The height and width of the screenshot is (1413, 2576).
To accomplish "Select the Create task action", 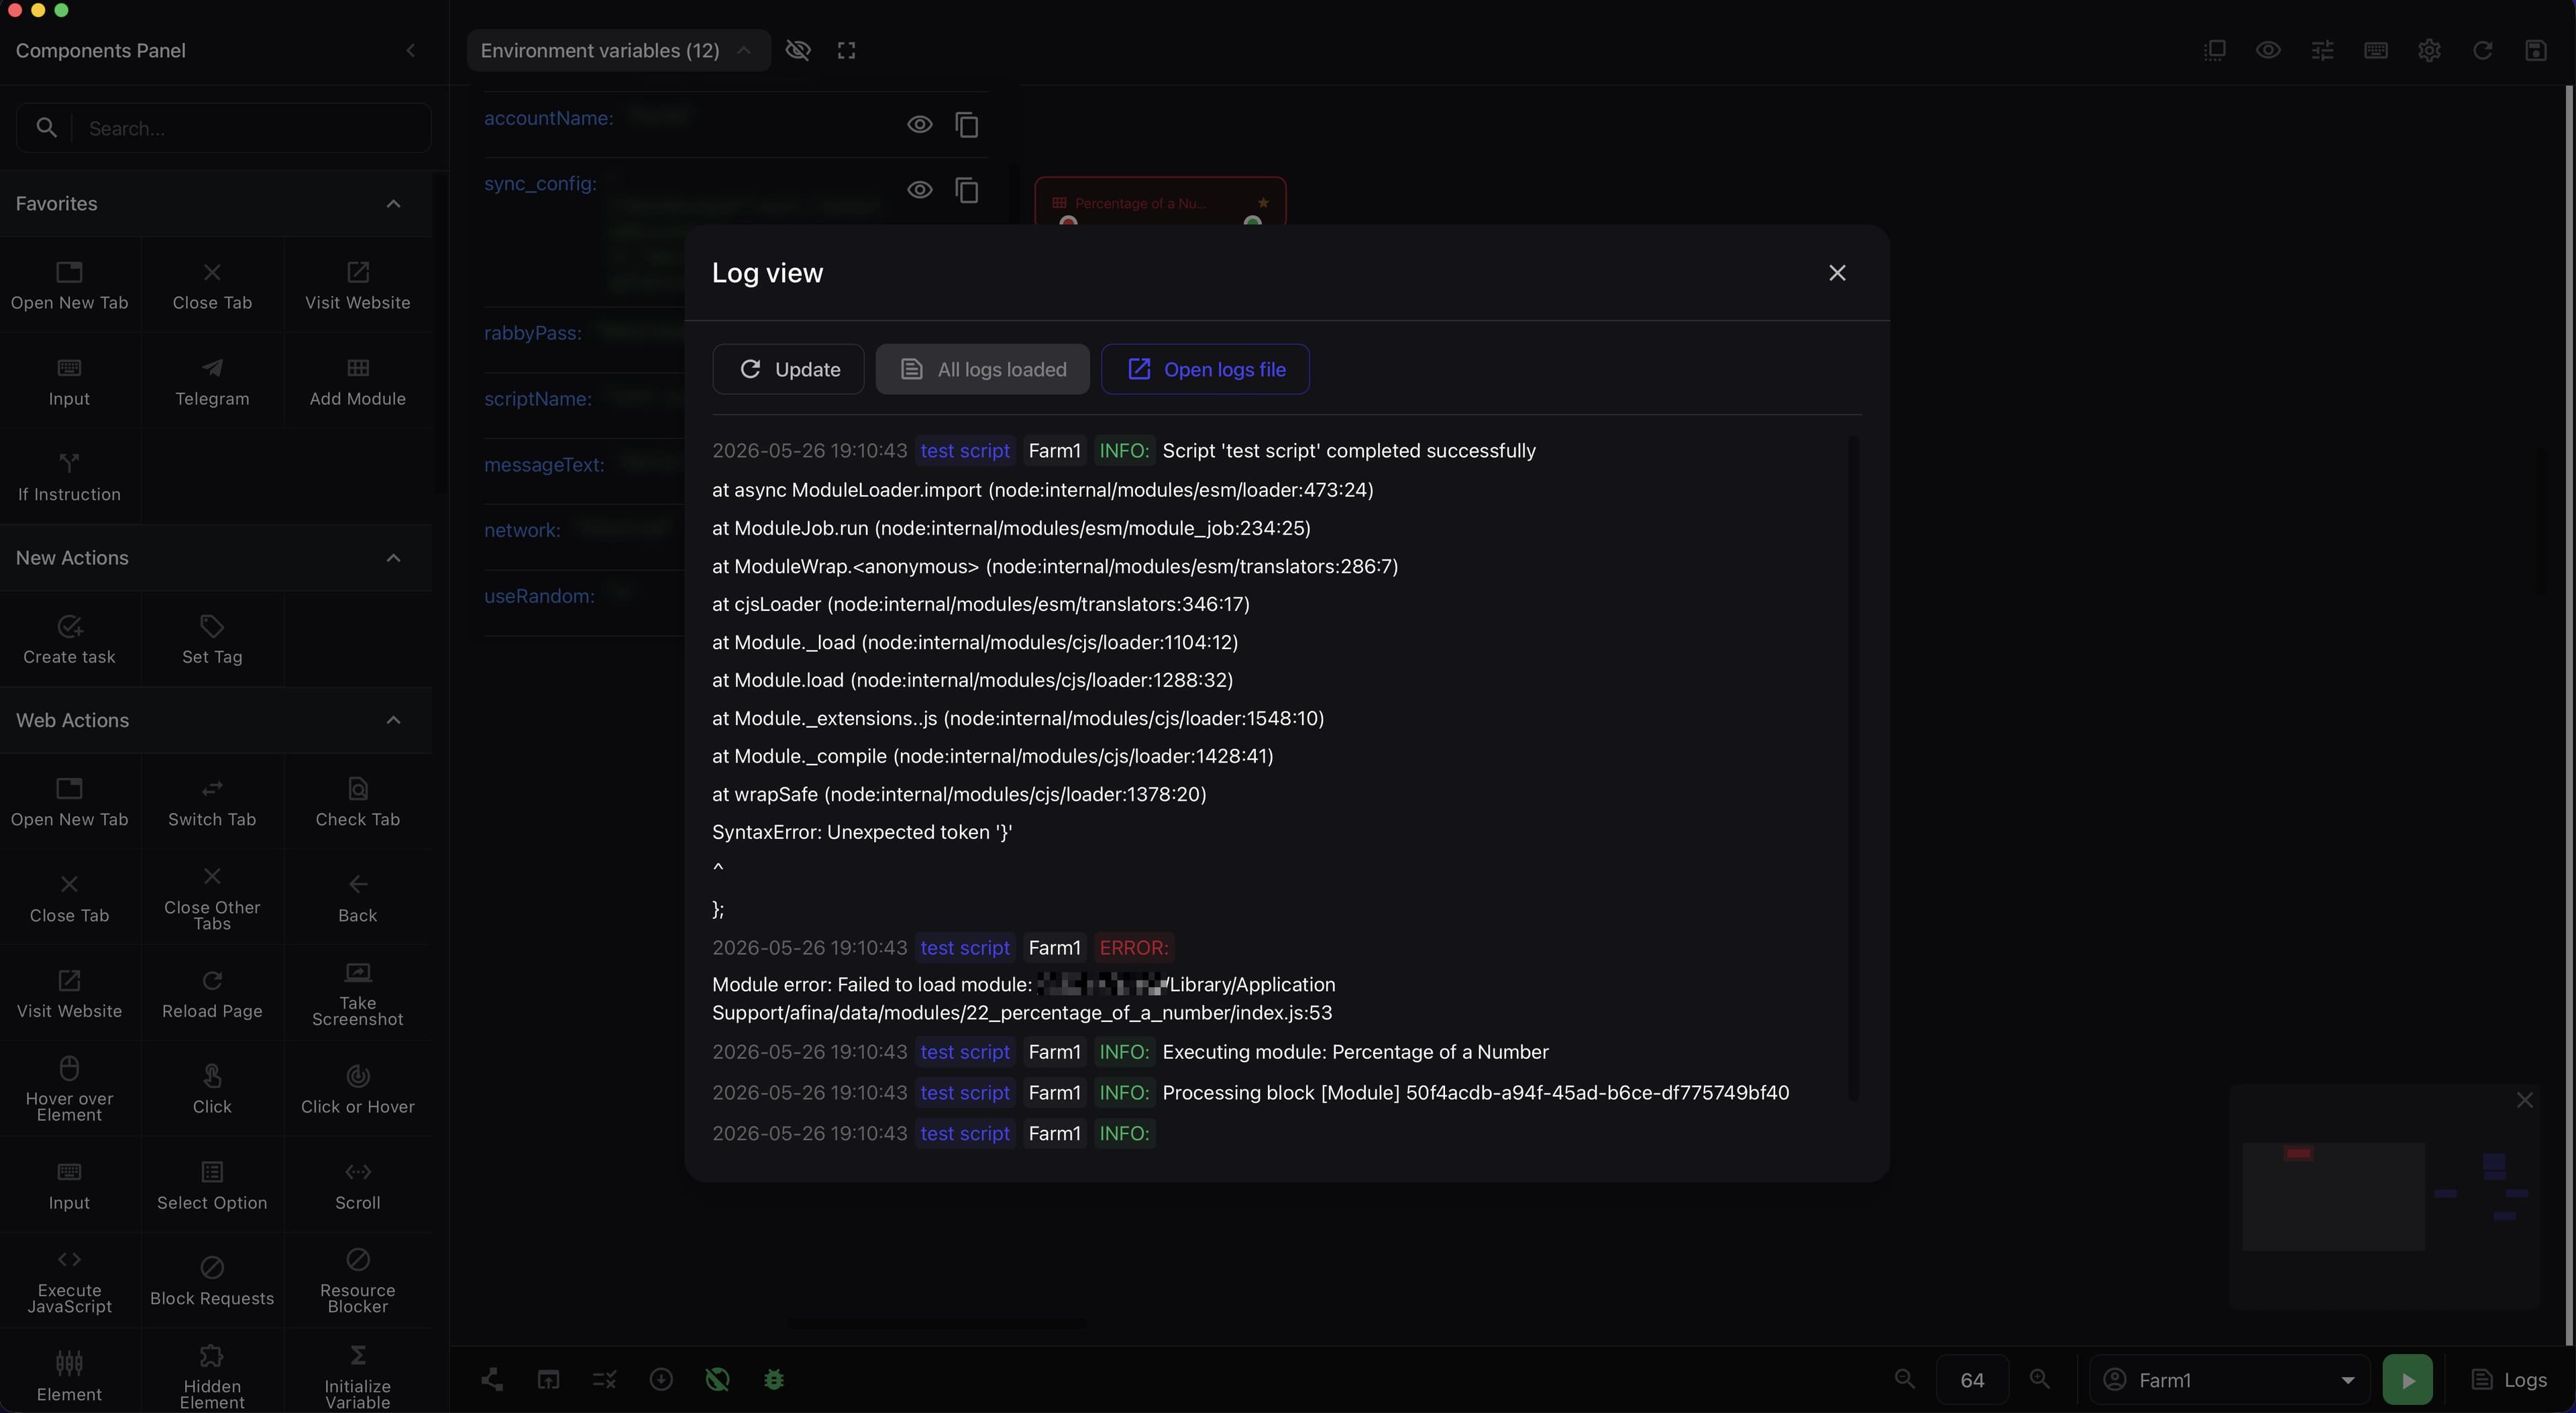I will (69, 640).
